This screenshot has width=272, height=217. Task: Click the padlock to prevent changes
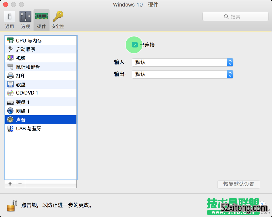coord(12,206)
